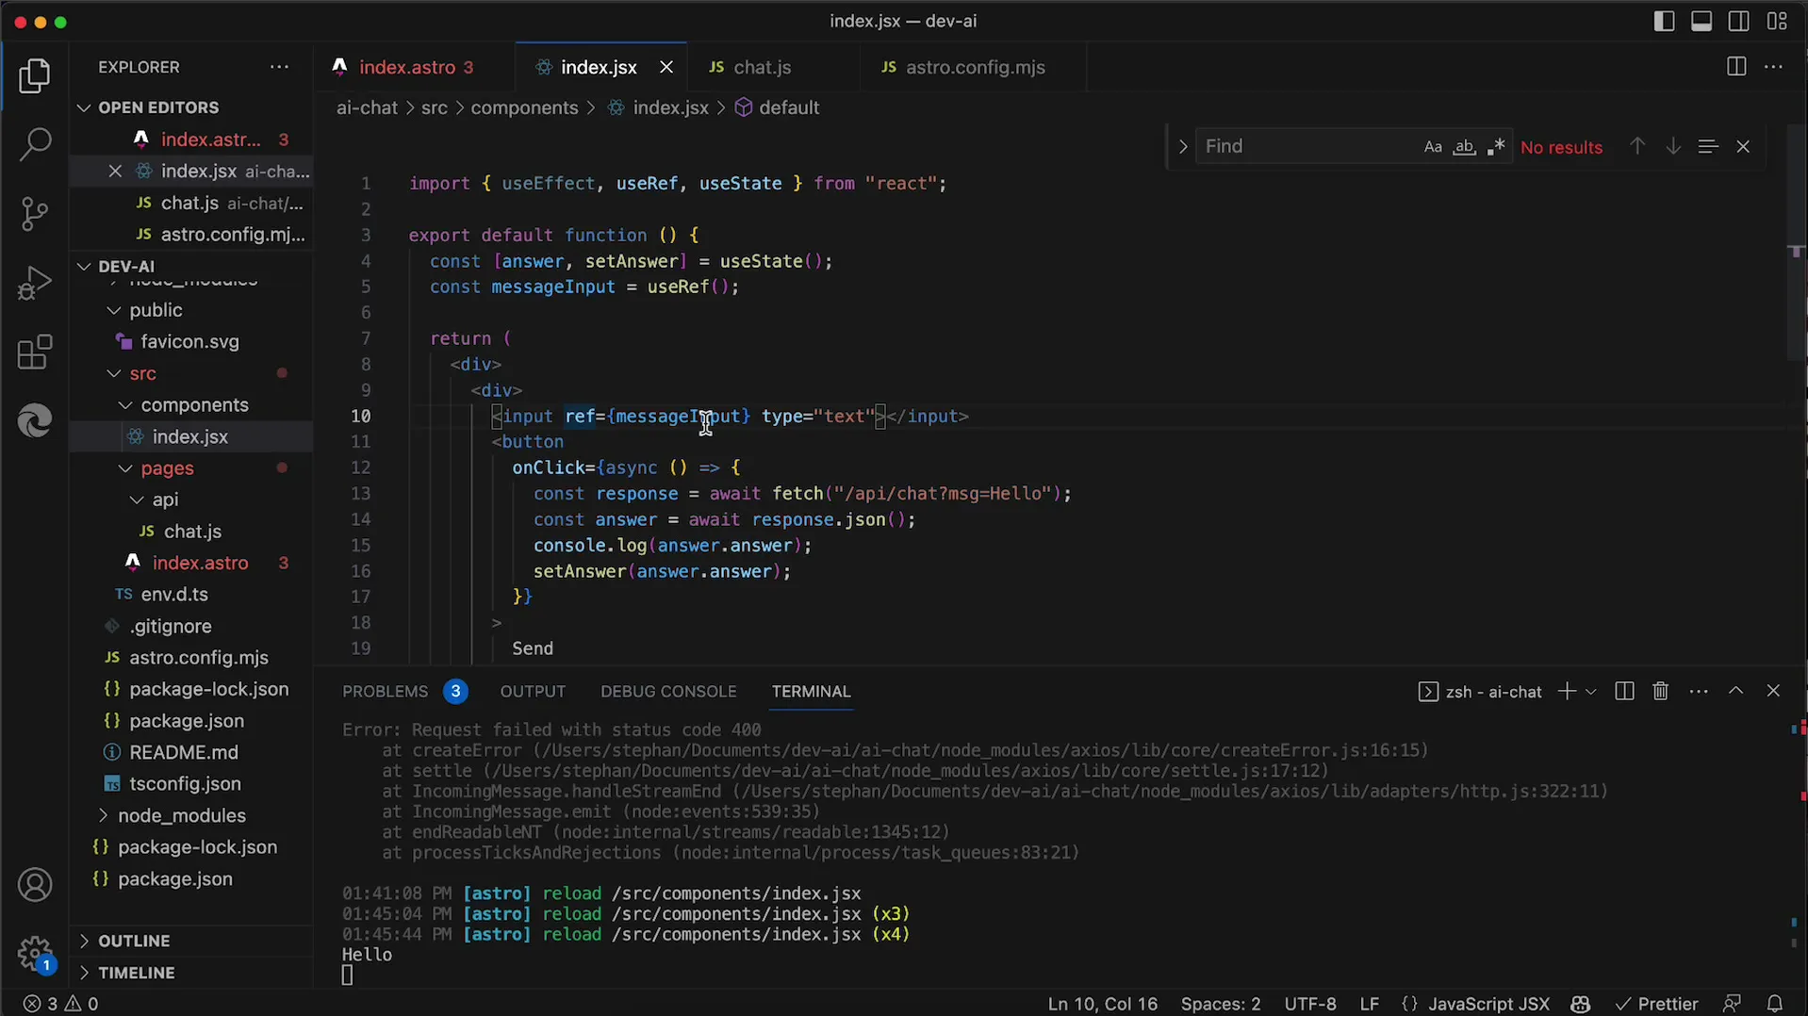1808x1016 pixels.
Task: Open the launch profile dropdown arrow
Action: pos(1591,692)
